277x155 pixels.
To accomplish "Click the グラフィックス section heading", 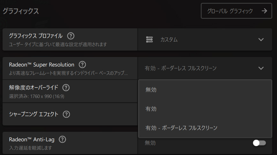I will (21, 11).
